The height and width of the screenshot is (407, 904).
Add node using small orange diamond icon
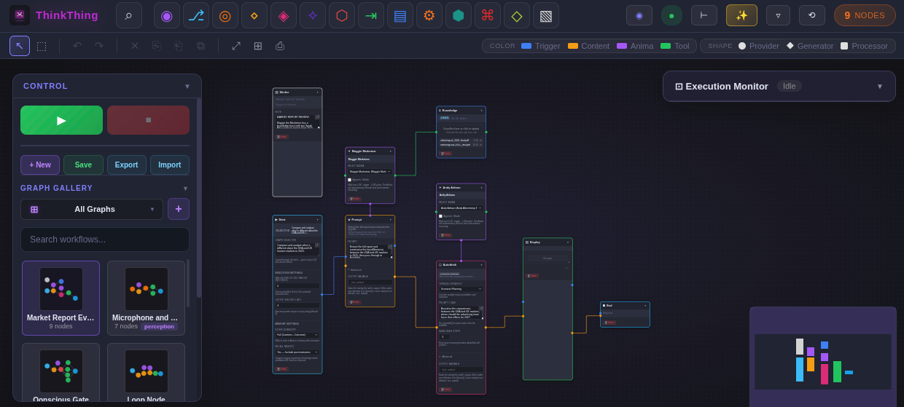(254, 15)
